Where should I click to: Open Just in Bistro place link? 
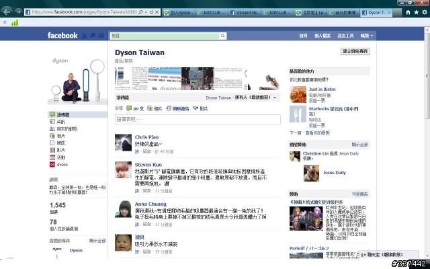point(322,89)
